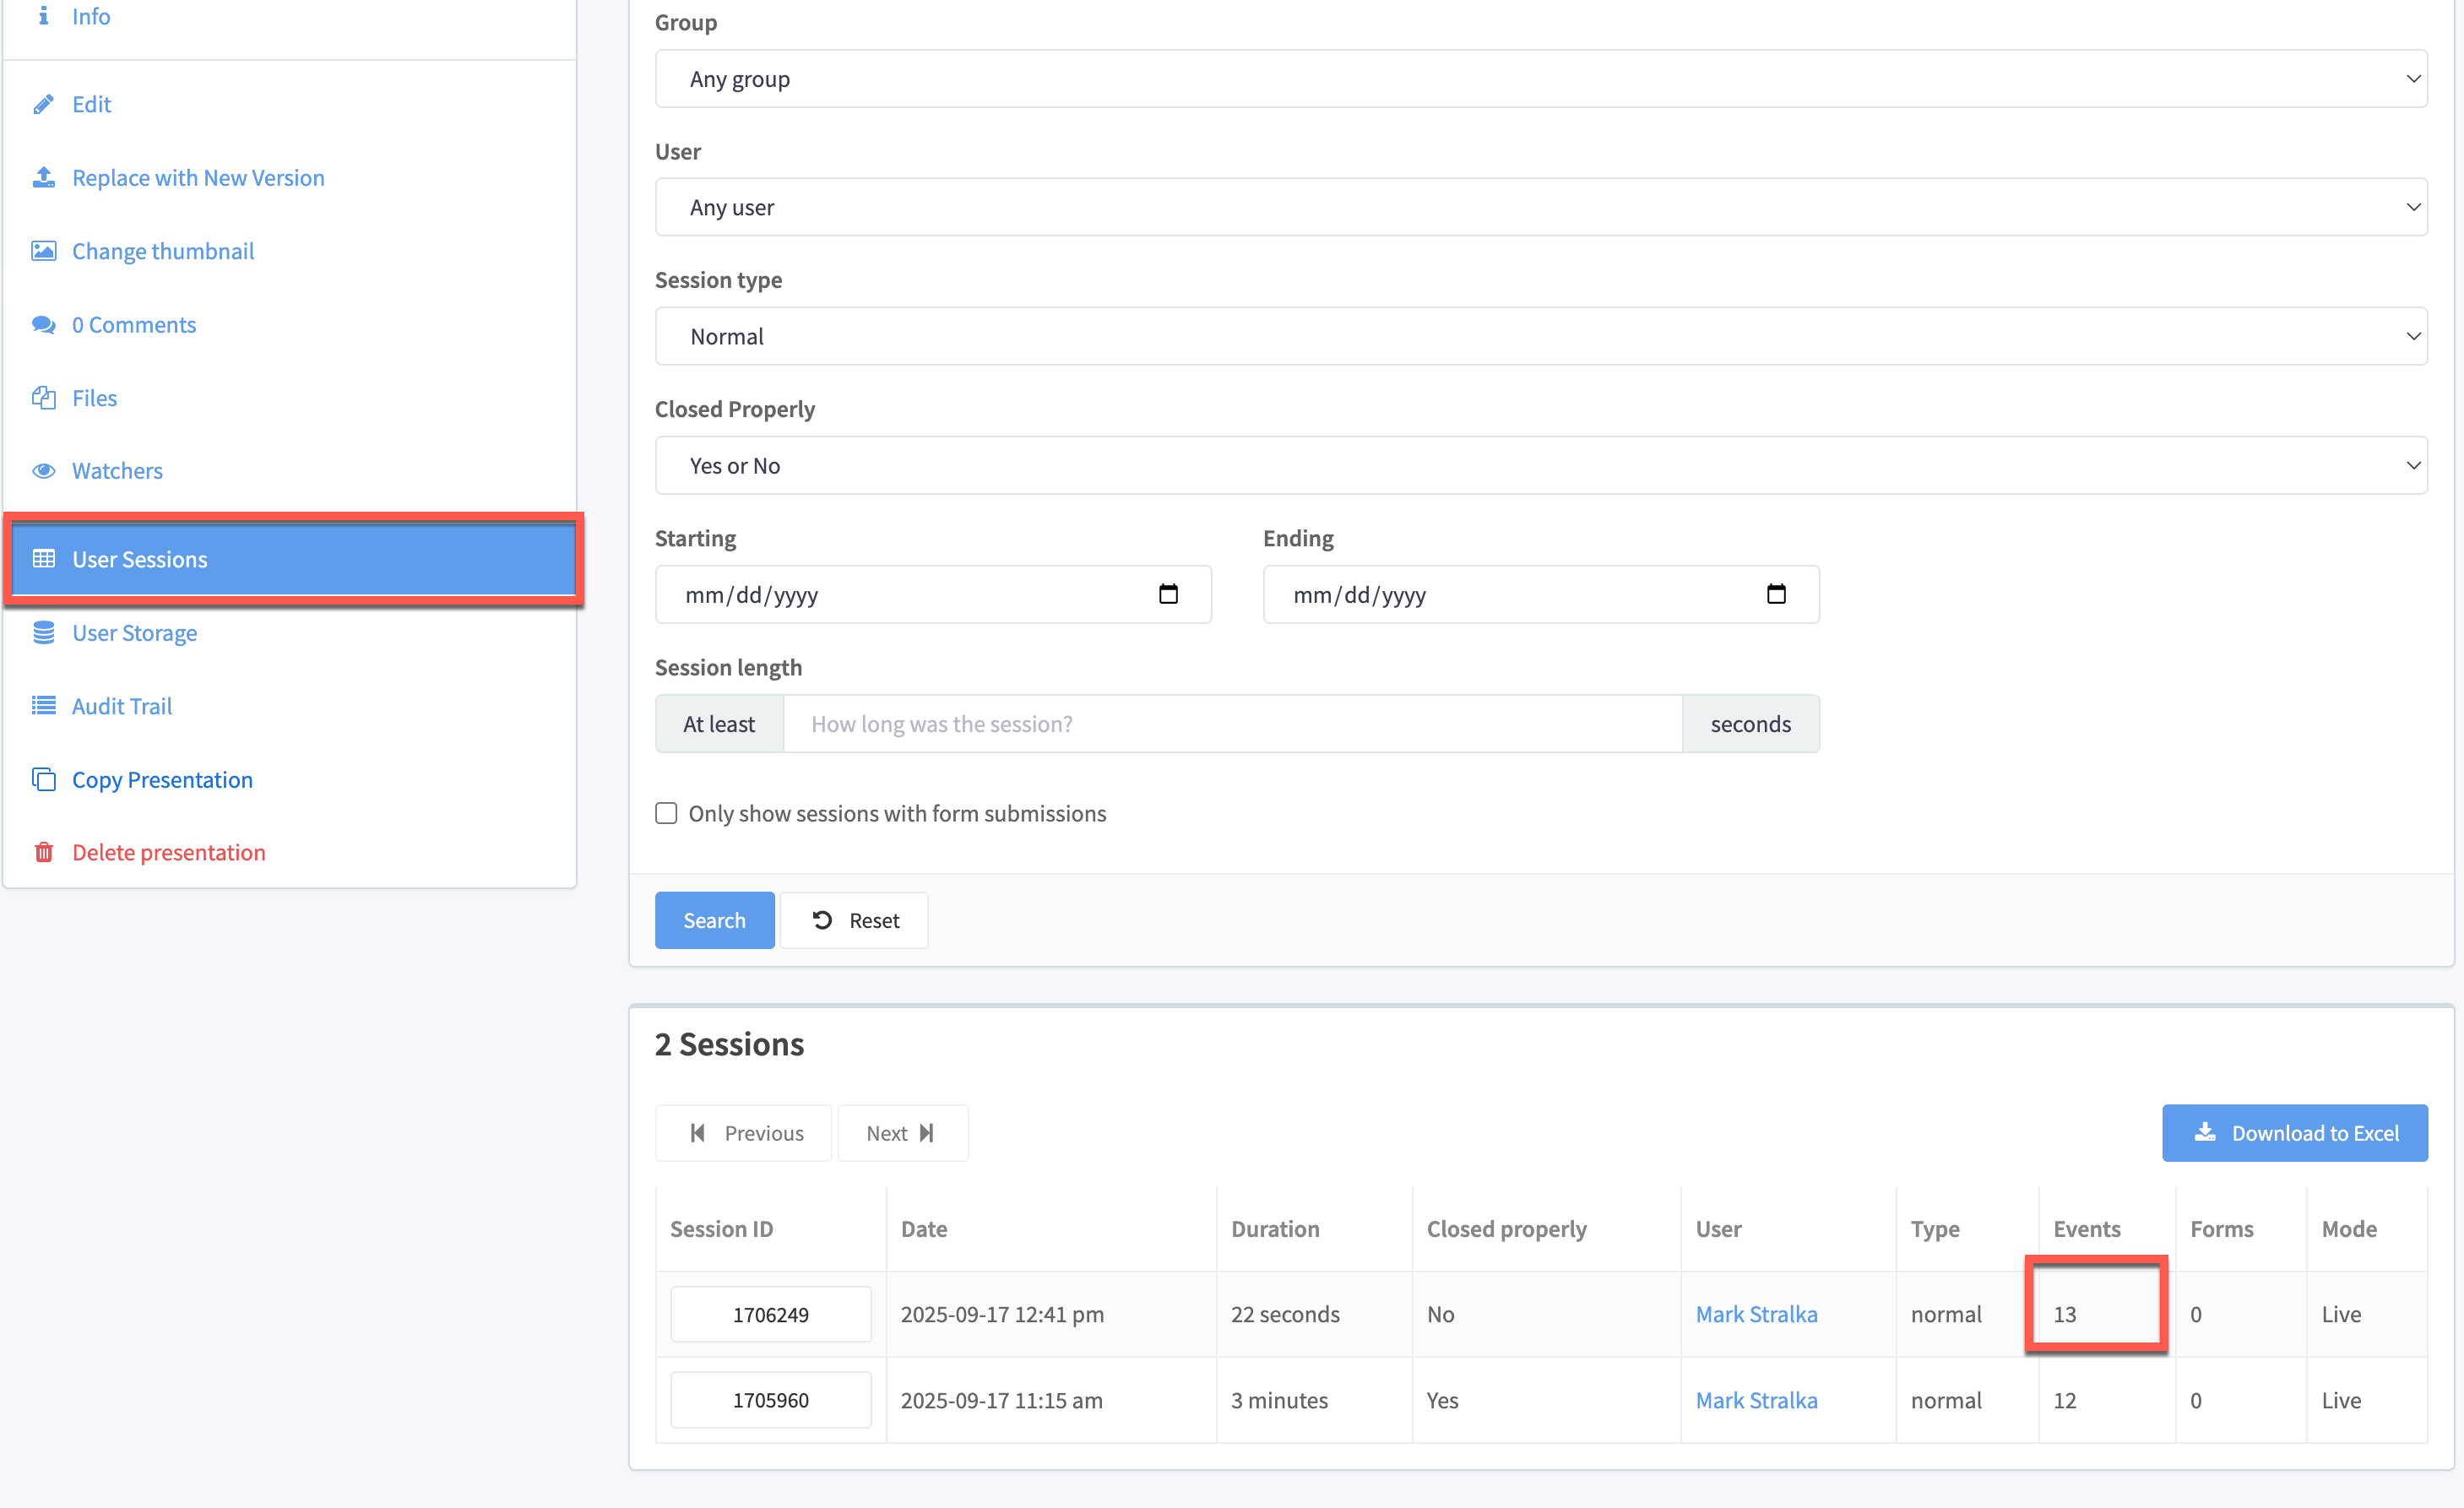
Task: Click the database icon for User Storage
Action: click(43, 633)
